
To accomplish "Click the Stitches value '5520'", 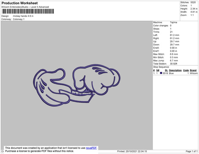I will tap(193, 2).
